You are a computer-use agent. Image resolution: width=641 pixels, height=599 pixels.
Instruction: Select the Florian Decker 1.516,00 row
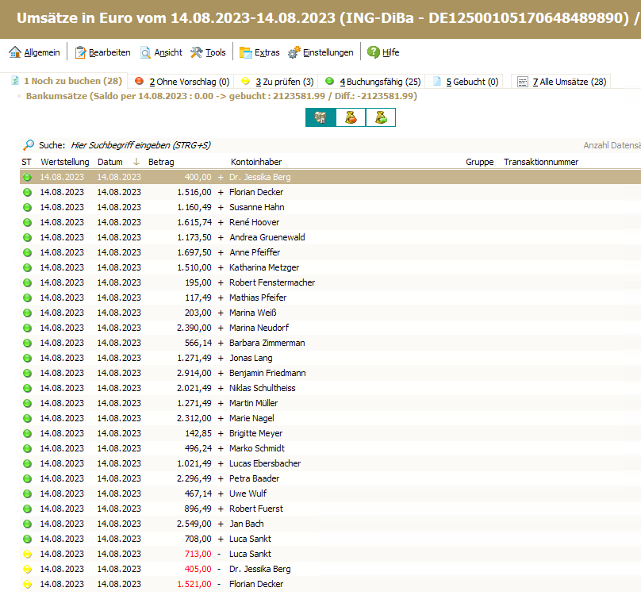pyautogui.click(x=256, y=192)
